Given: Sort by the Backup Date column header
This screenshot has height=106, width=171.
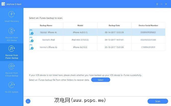Looking at the screenshot, I should pyautogui.click(x=114, y=25).
